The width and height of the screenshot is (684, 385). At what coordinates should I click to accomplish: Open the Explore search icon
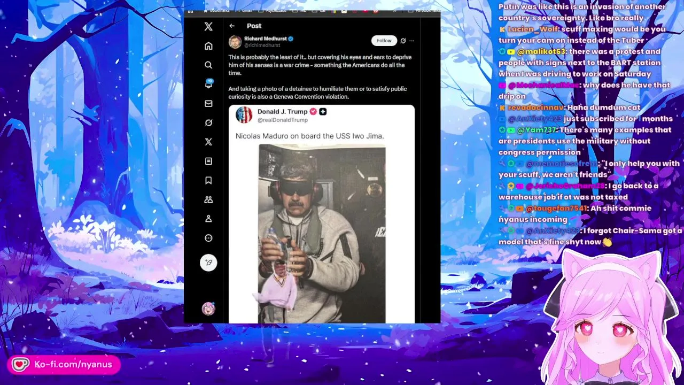coord(208,65)
